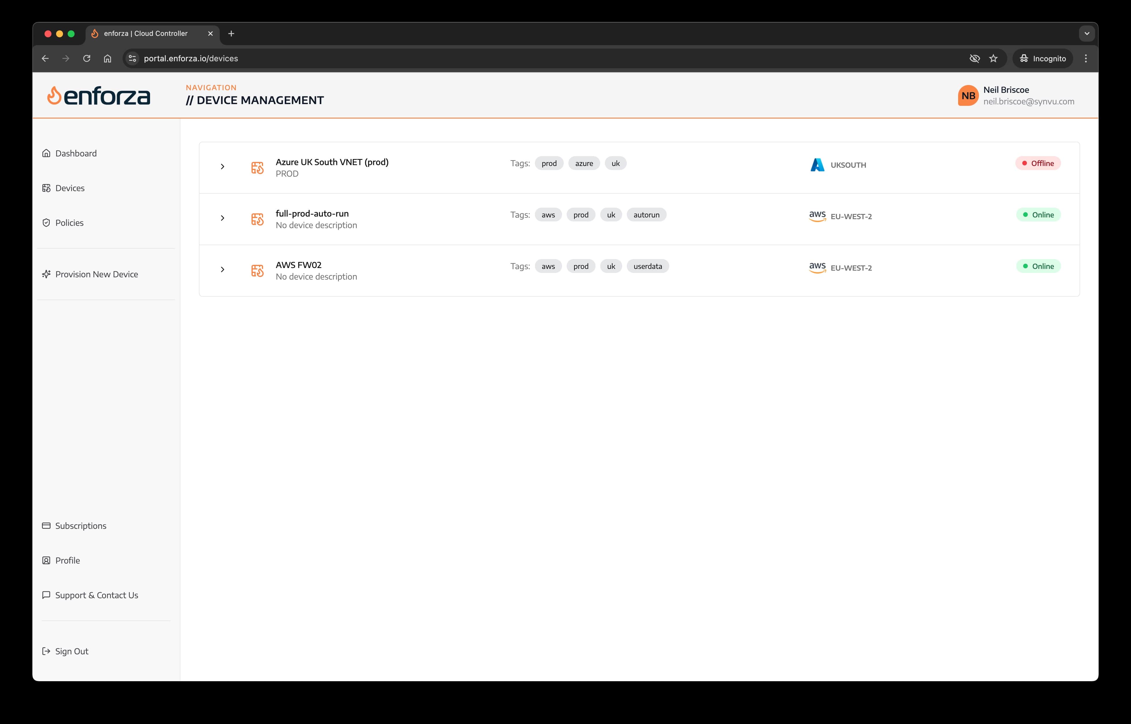Image resolution: width=1131 pixels, height=724 pixels.
Task: Click the Sign Out arrow icon
Action: pyautogui.click(x=46, y=651)
